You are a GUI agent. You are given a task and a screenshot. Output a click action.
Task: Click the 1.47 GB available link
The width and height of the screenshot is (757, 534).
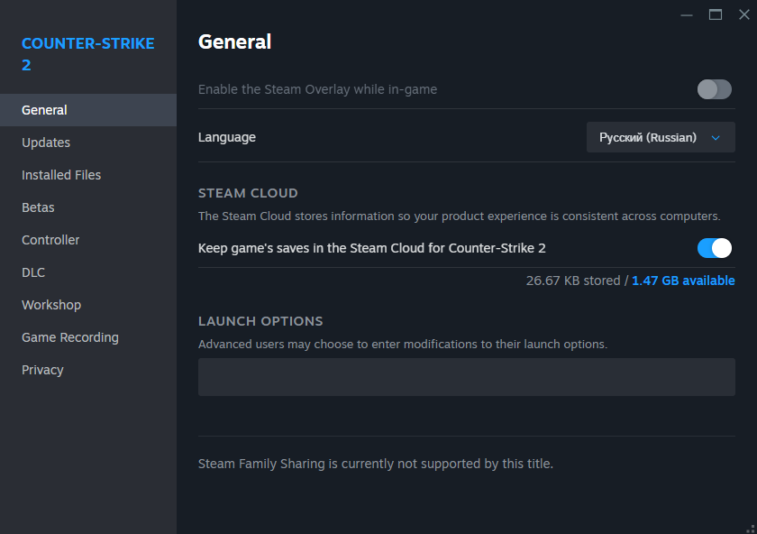[x=683, y=281]
